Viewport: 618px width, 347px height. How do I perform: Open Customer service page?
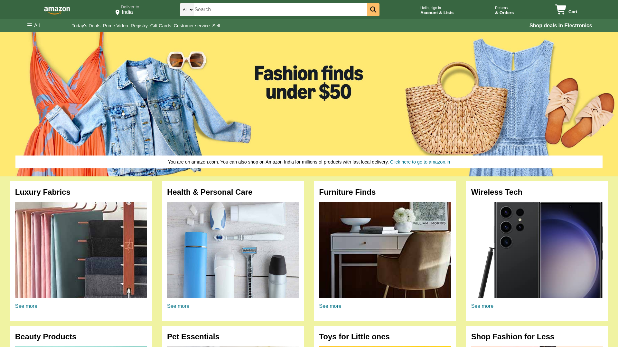click(192, 26)
